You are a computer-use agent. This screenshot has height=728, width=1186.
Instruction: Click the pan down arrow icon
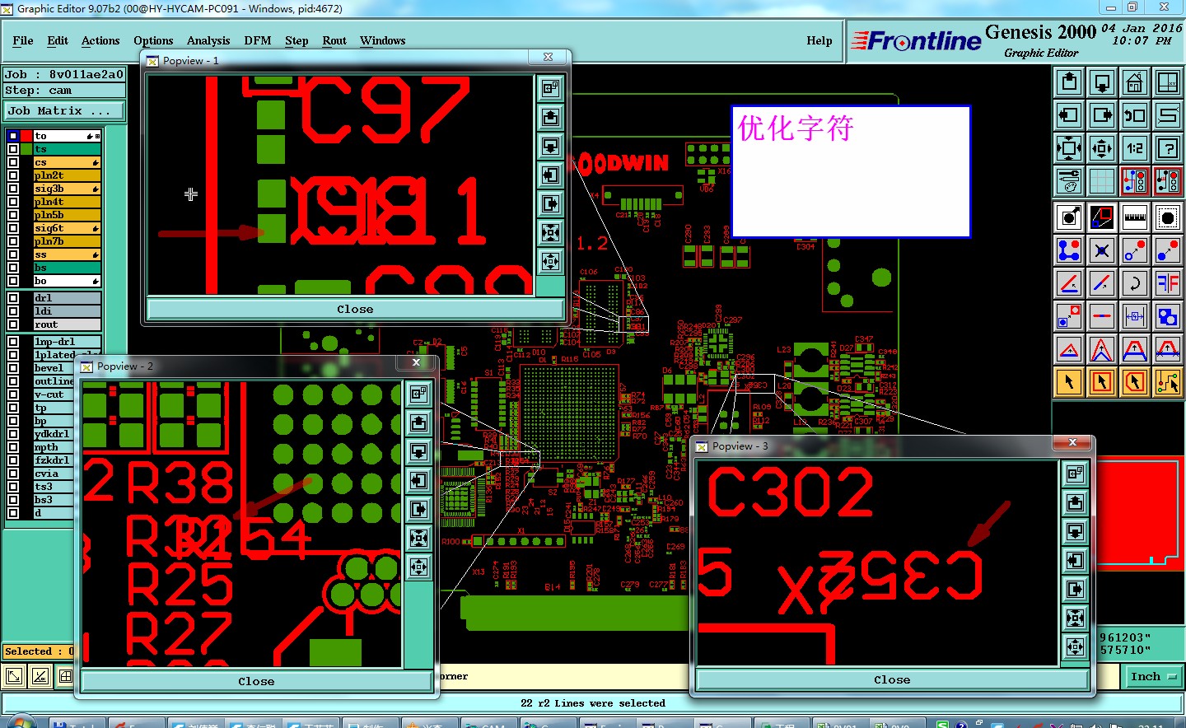pyautogui.click(x=1102, y=82)
